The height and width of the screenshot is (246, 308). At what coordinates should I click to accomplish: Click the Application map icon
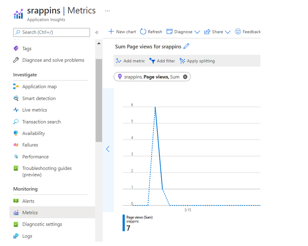coord(16,86)
